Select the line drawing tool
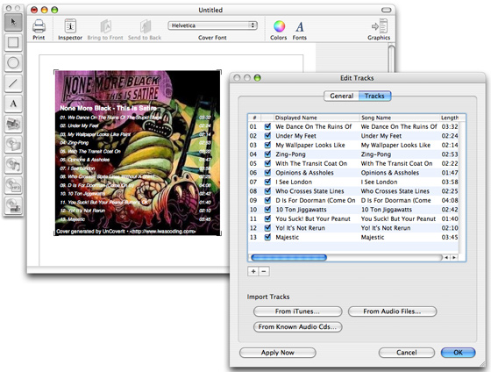Screen dimensions: 491x372 pyautogui.click(x=13, y=83)
